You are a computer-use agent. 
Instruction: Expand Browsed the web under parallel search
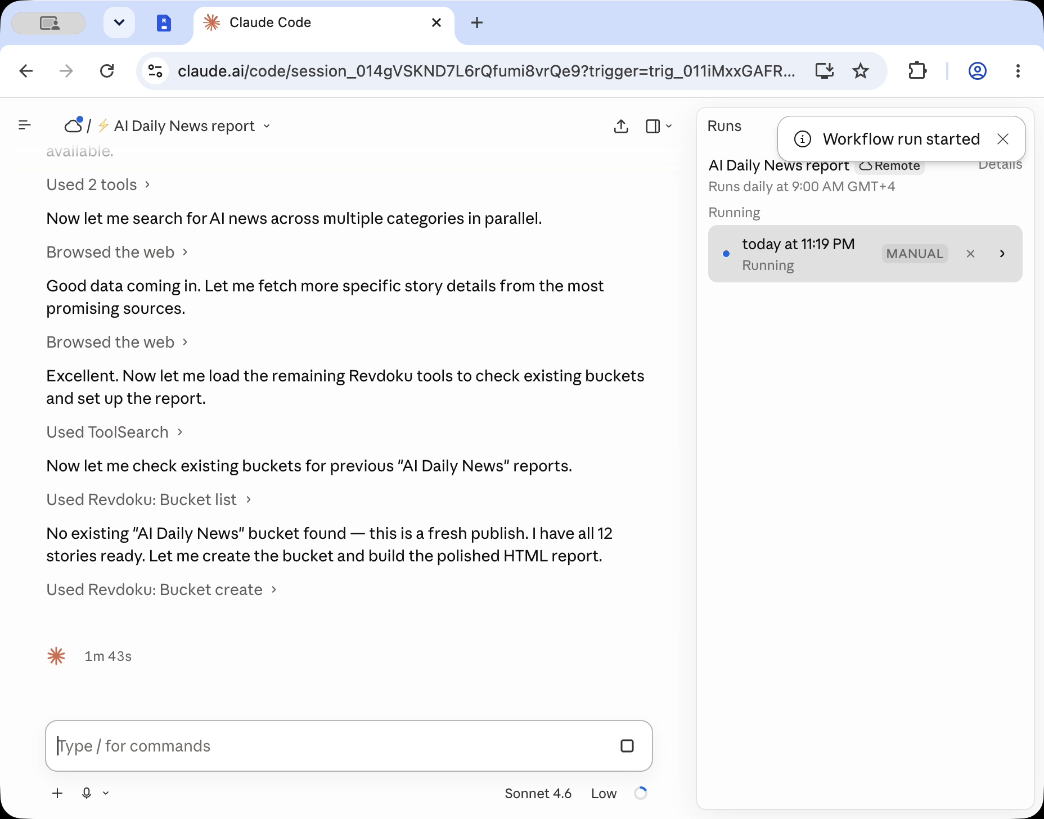[x=117, y=252]
